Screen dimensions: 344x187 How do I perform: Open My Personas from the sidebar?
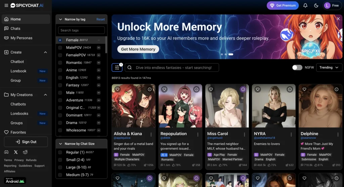pyautogui.click(x=21, y=38)
